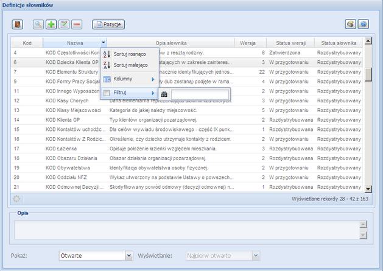This screenshot has width=383, height=271.
Task: Click the Status wersji column header
Action: 290,43
